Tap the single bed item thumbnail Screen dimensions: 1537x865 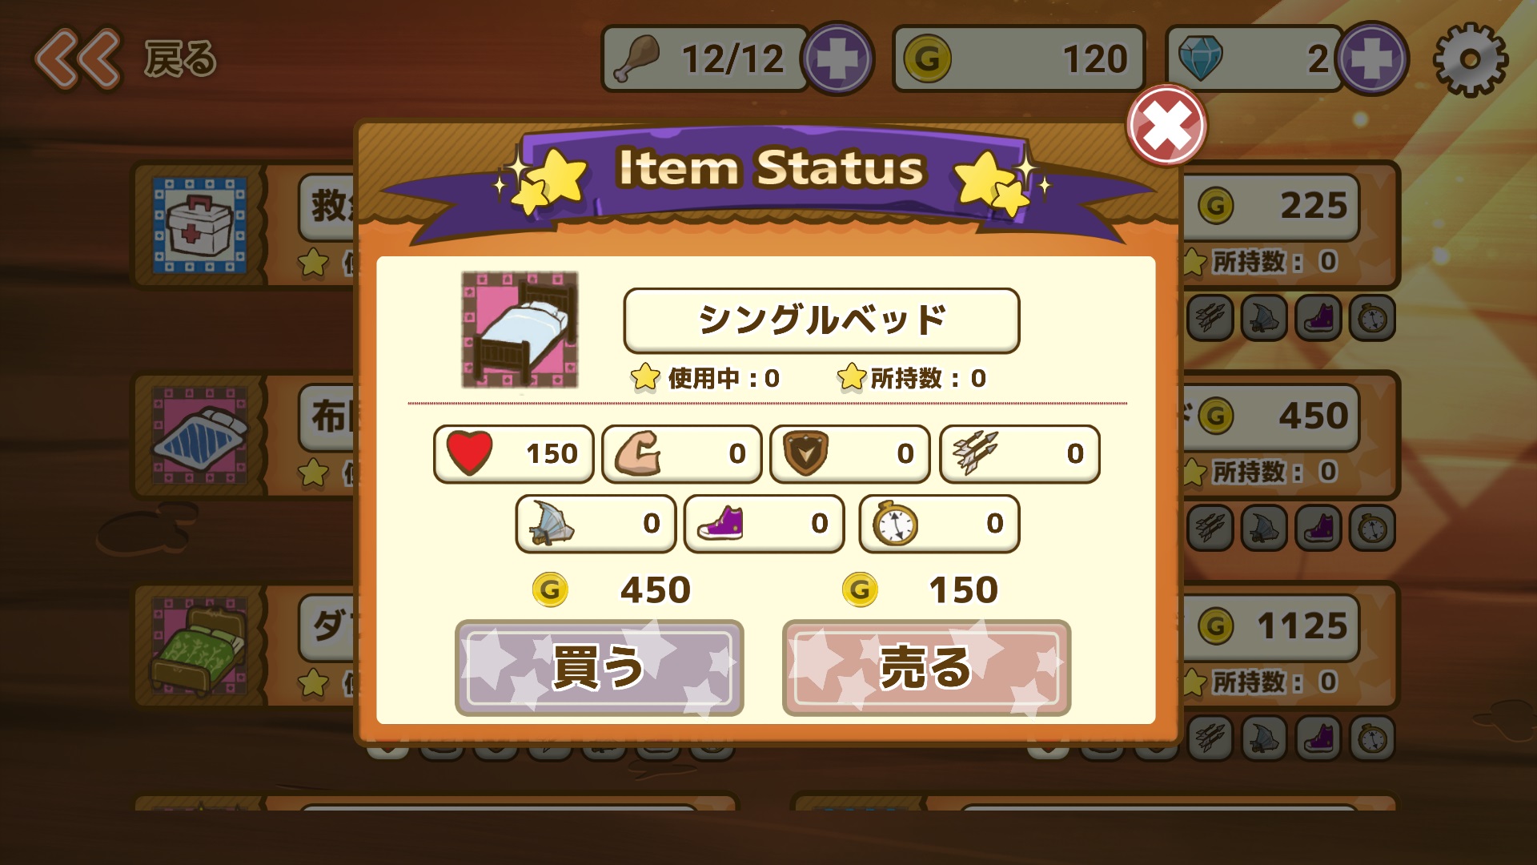tap(520, 330)
